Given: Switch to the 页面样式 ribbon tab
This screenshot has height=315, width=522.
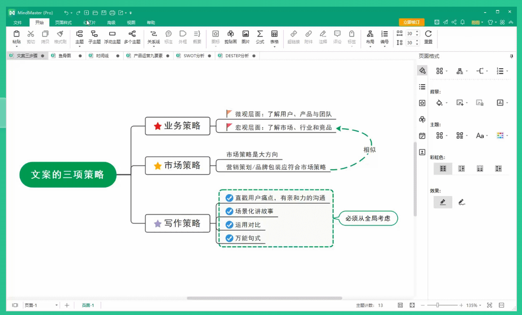Looking at the screenshot, I should point(63,23).
